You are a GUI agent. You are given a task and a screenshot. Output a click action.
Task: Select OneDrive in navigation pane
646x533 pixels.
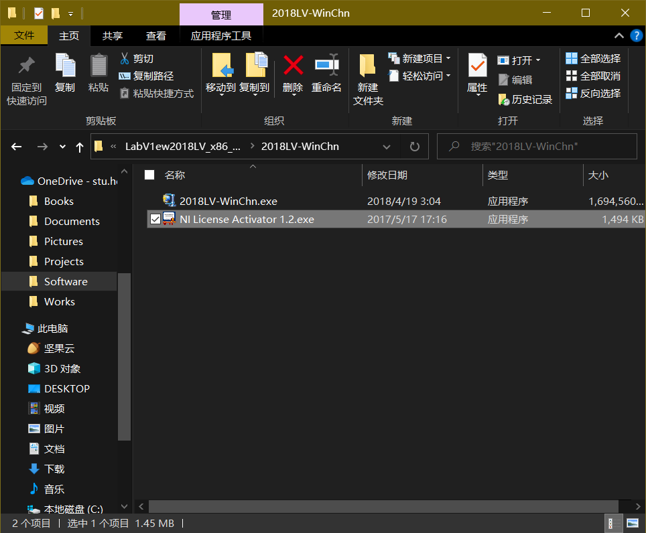point(68,181)
